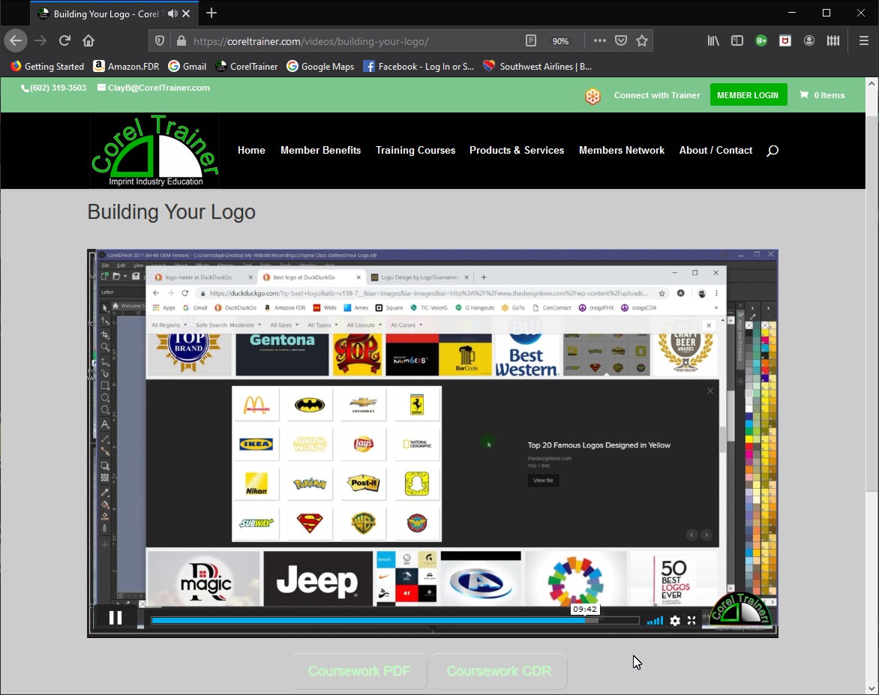
Task: Open the Gmail bookmark
Action: pos(187,66)
